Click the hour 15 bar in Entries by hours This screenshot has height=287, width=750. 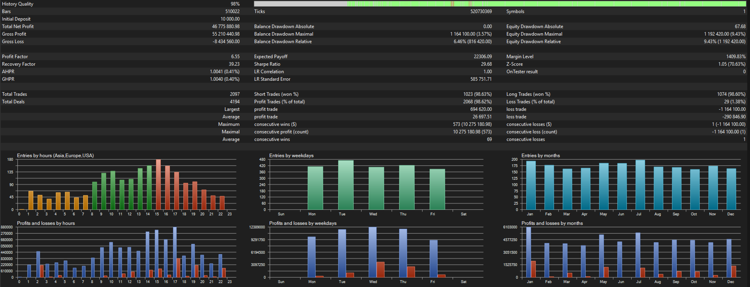158,184
